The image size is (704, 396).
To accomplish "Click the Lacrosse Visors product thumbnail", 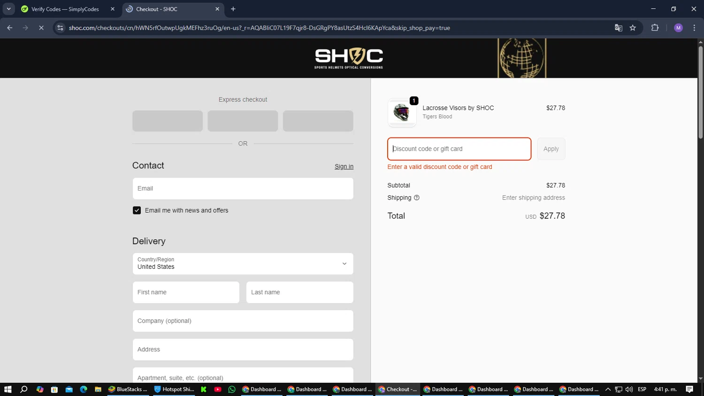I will pyautogui.click(x=402, y=113).
